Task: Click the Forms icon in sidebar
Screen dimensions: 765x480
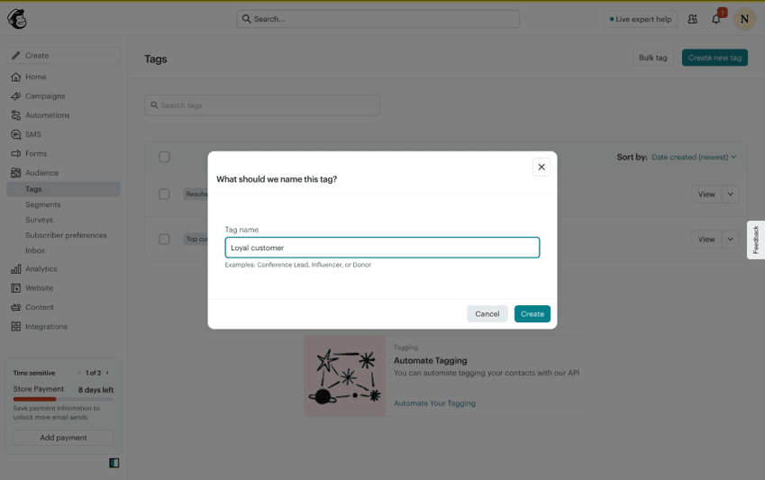Action: point(15,154)
